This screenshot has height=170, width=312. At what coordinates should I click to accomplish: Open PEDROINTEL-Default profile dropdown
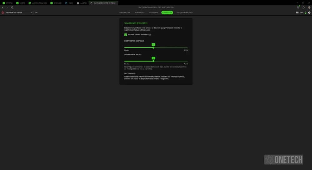point(19,12)
